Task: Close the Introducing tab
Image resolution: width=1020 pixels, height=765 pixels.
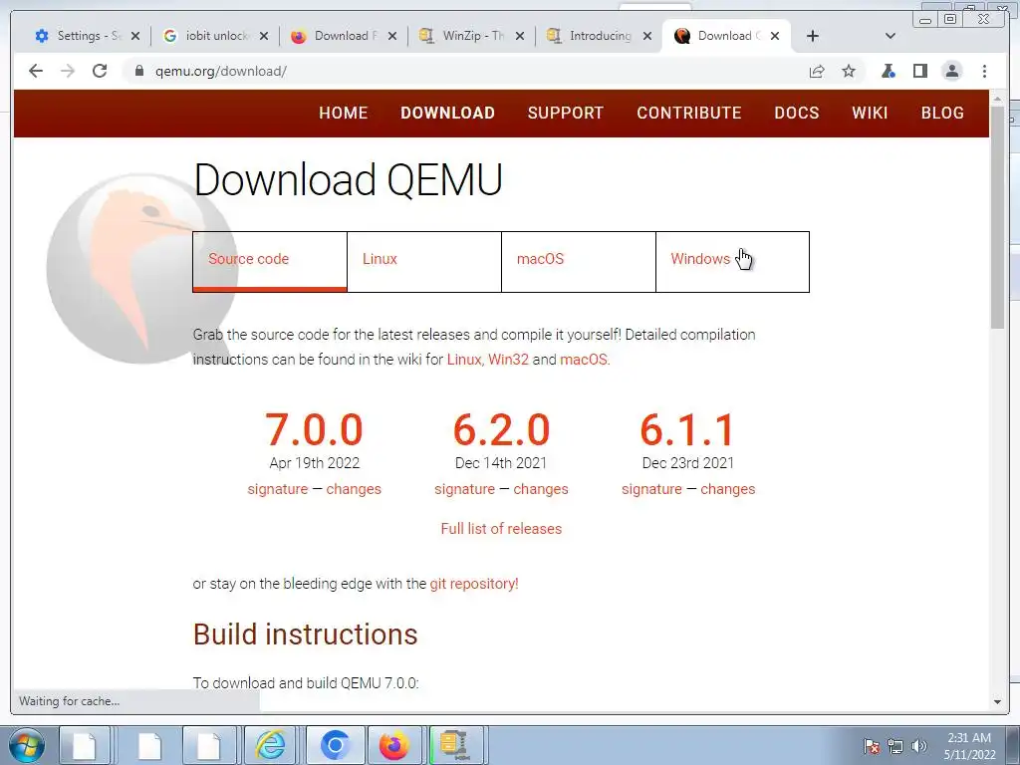Action: click(x=647, y=36)
